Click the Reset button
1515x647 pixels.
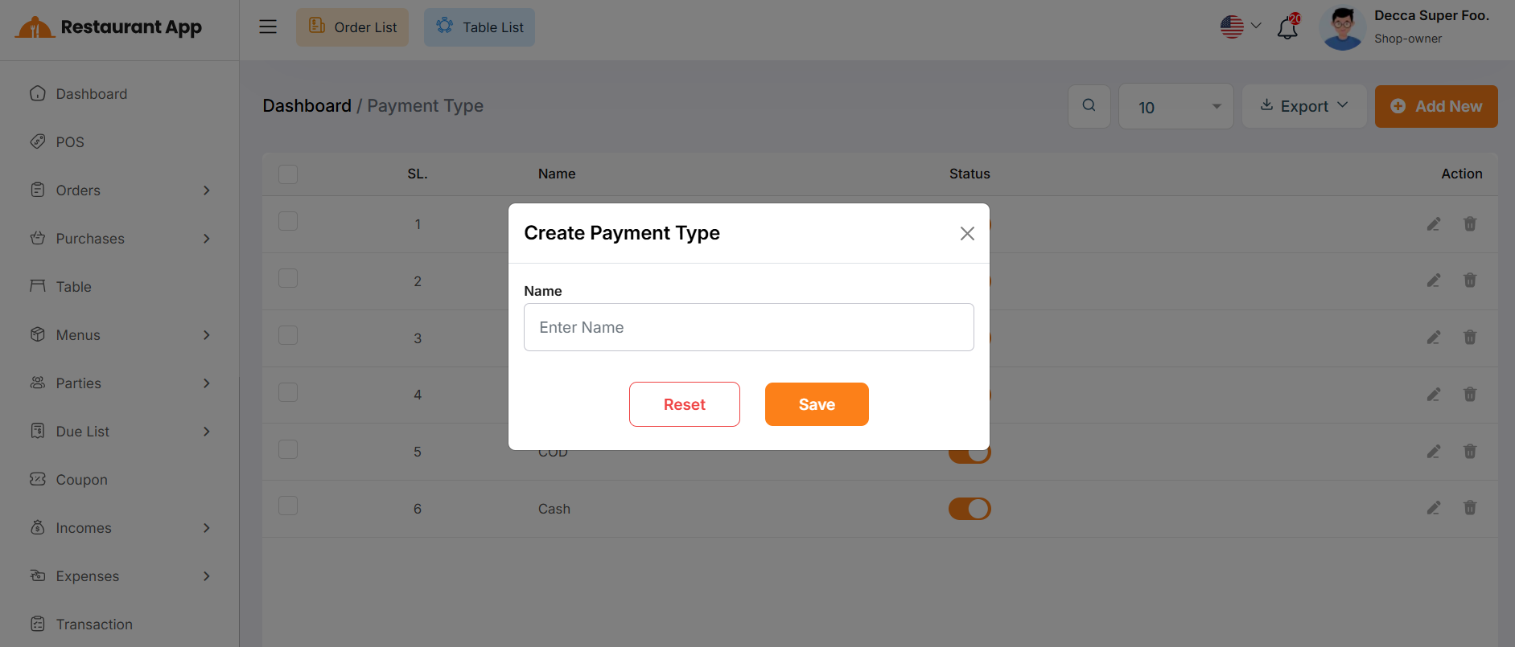click(684, 404)
